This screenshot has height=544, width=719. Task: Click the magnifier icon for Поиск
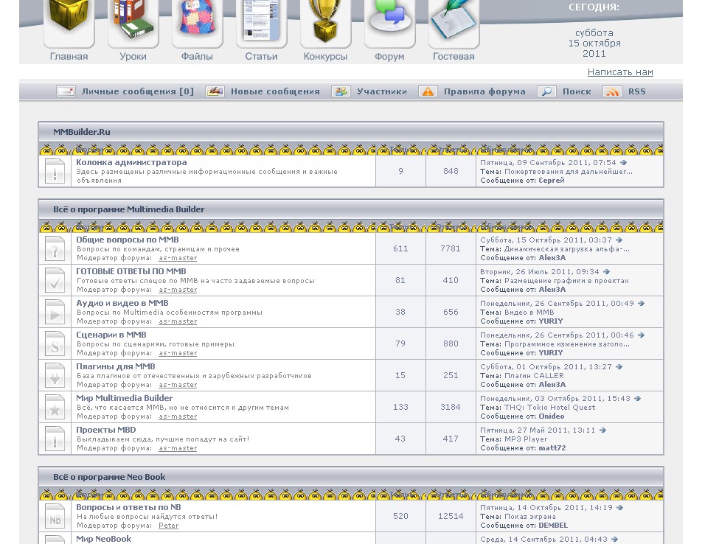(546, 91)
